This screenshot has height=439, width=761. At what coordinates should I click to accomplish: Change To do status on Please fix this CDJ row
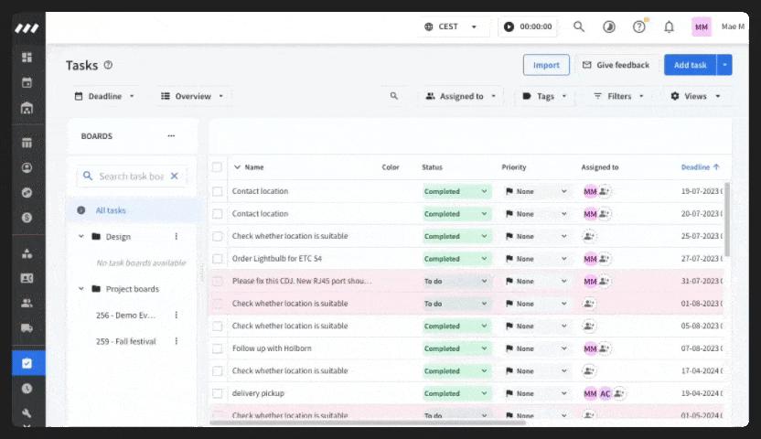(x=456, y=282)
